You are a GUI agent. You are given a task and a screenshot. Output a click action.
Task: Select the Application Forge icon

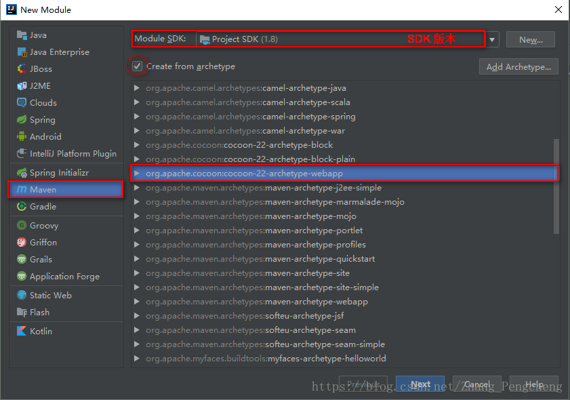[x=22, y=277]
